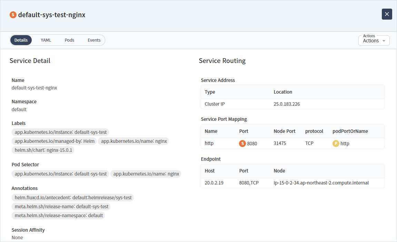Click Pod Selector chip app.kubernetes.io/name: nginx

point(146,174)
